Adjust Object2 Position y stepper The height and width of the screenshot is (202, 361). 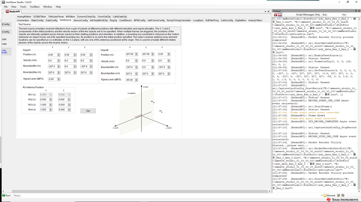(x=153, y=54)
